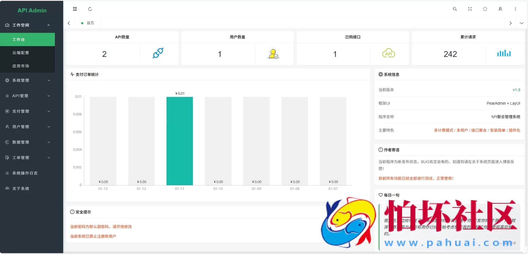Toggle fullscreen mode icon
Screen dimensions: 528x254
tap(470, 9)
